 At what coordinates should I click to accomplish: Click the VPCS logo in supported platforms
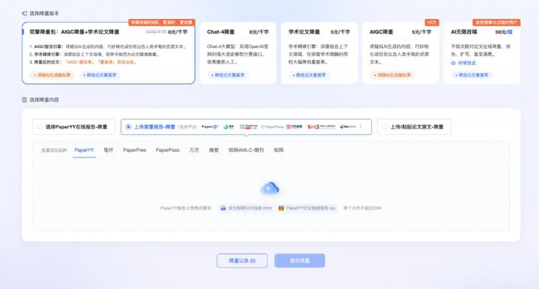point(320,127)
